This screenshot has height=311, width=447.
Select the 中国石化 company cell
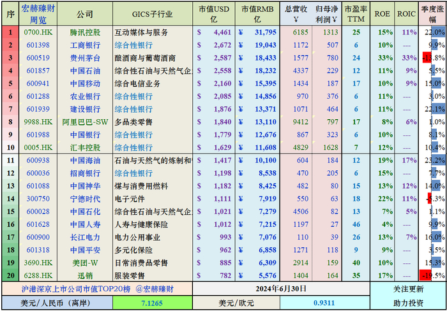[x=85, y=212]
